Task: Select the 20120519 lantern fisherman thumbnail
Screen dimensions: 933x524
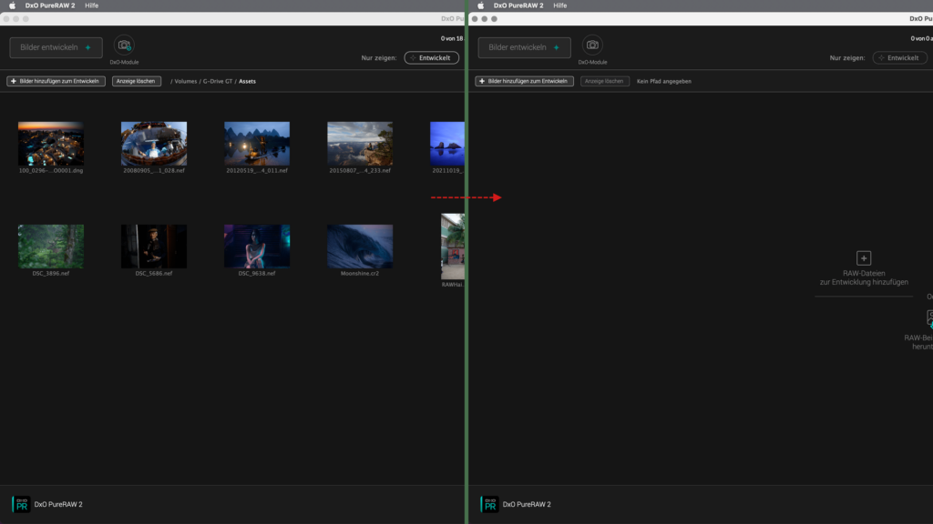Action: pyautogui.click(x=256, y=143)
